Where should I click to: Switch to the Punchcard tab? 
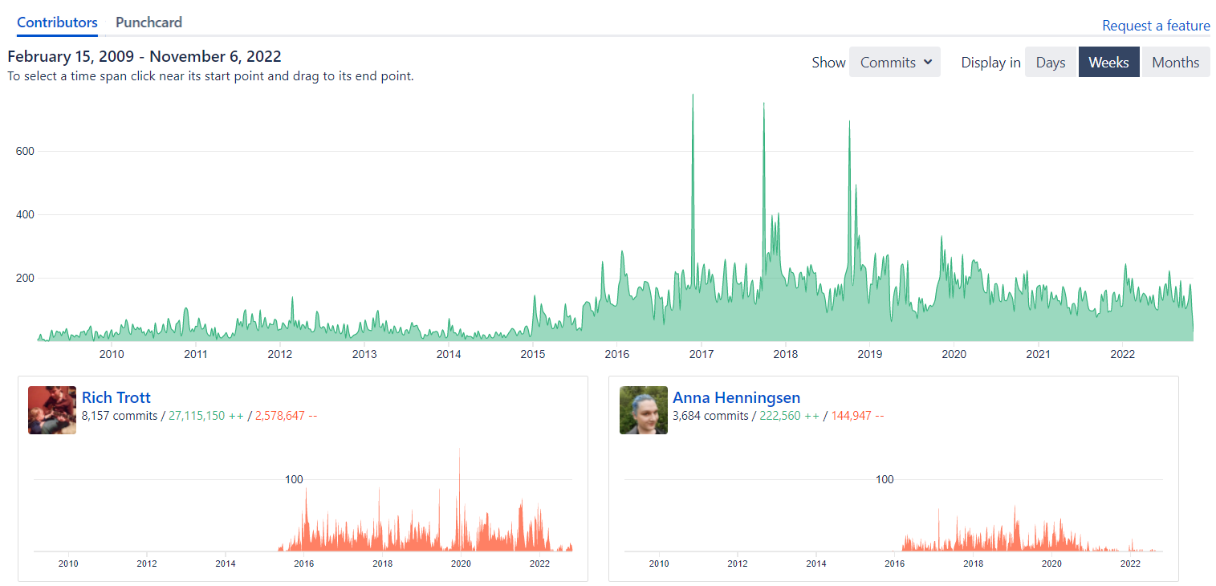tap(148, 22)
